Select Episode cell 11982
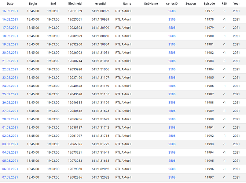Image resolution: width=246 pixels, height=183 pixels. click(209, 53)
